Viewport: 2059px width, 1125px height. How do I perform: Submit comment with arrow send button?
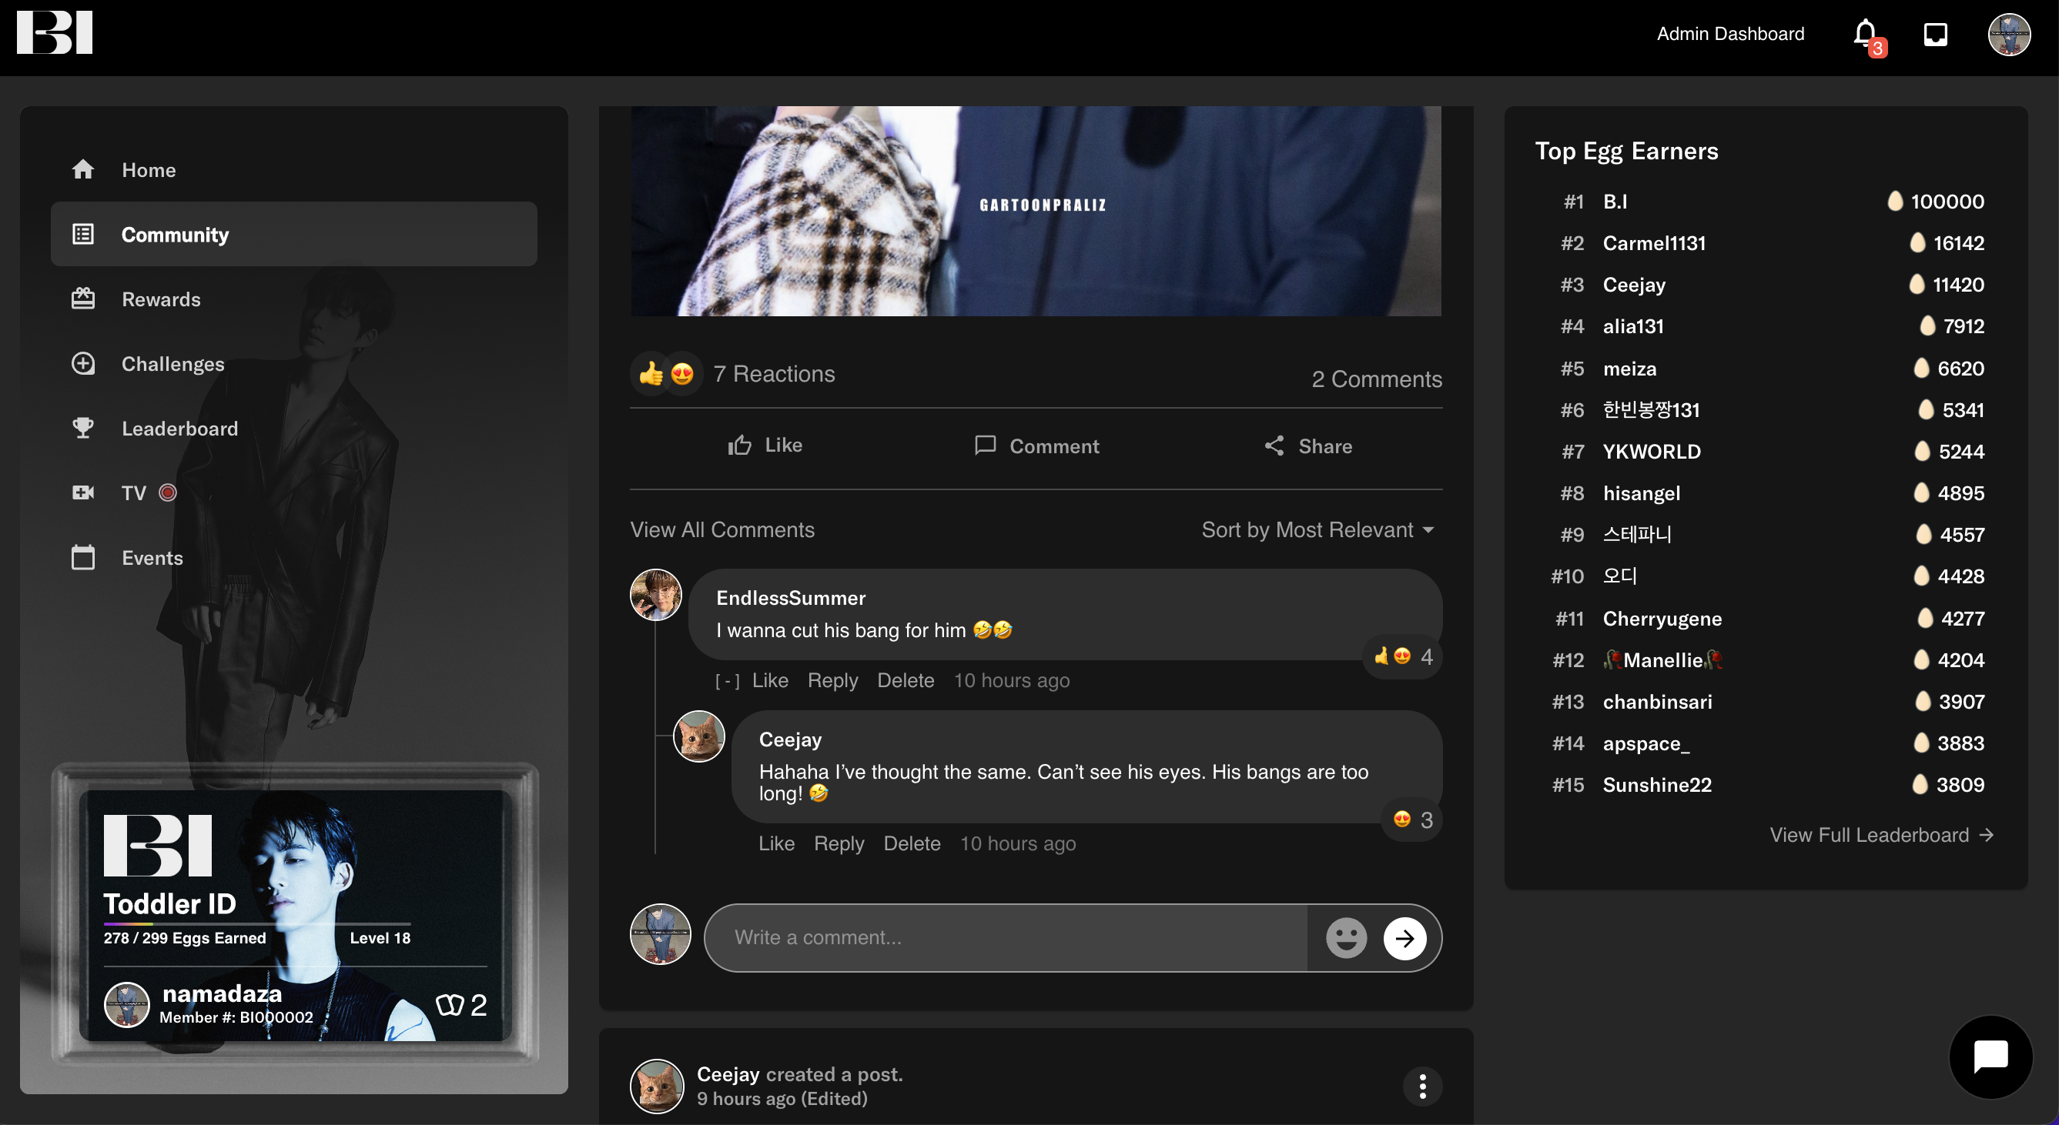pyautogui.click(x=1404, y=938)
